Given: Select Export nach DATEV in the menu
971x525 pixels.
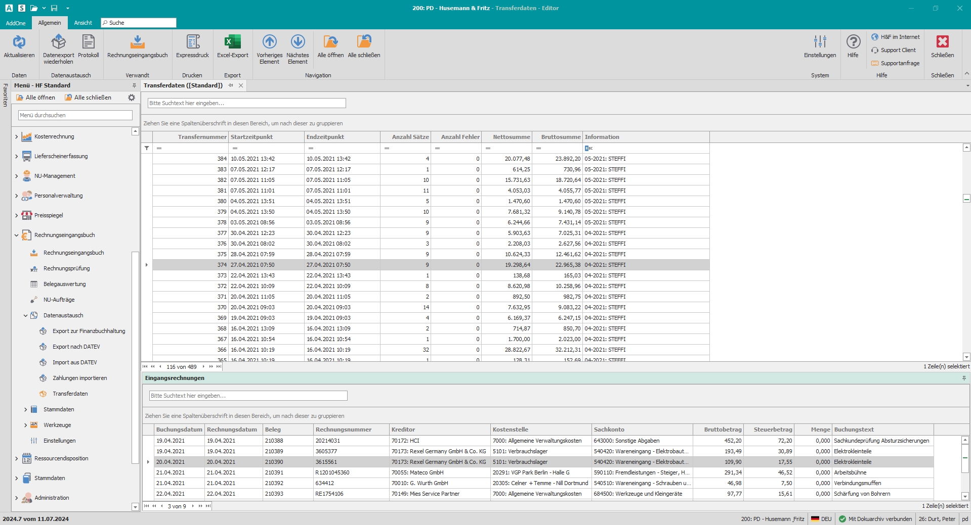Looking at the screenshot, I should pos(76,347).
